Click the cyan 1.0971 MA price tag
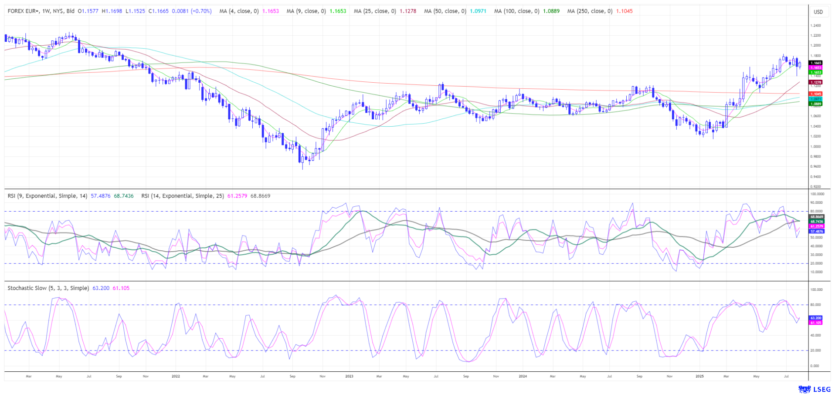This screenshot has height=394, width=835. tap(816, 99)
